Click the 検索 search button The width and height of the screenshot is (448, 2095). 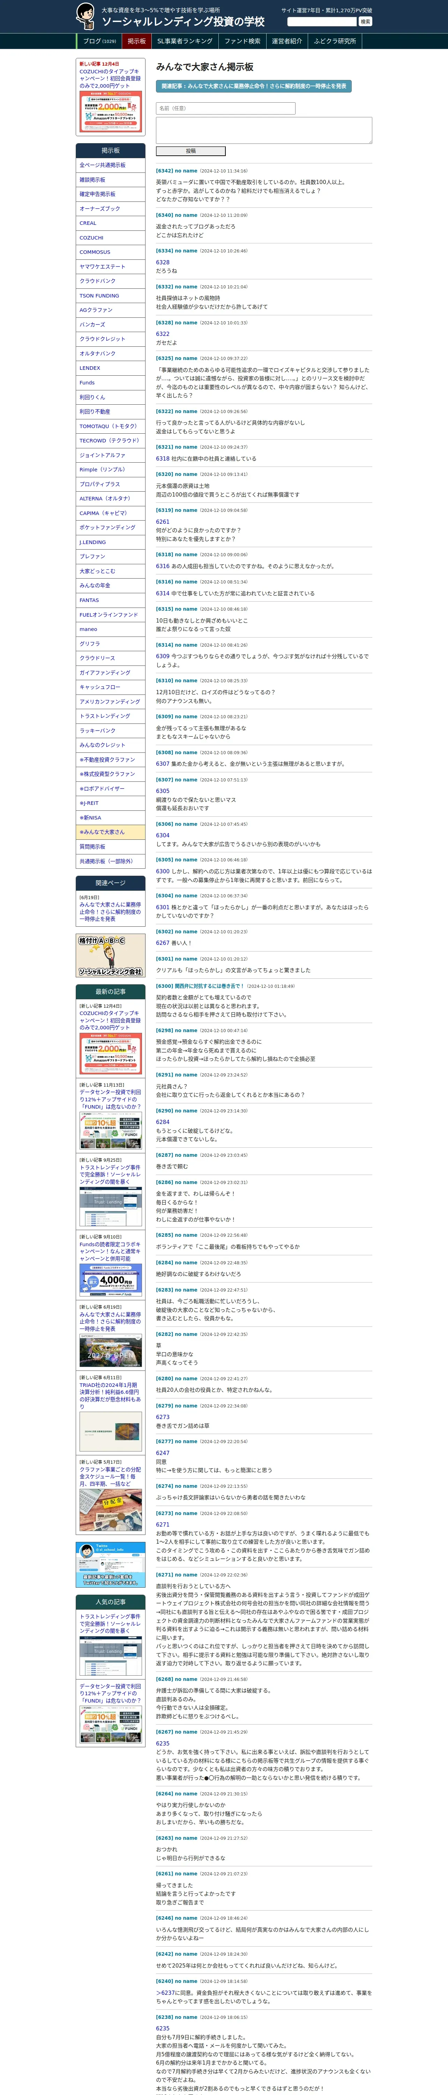[x=365, y=22]
